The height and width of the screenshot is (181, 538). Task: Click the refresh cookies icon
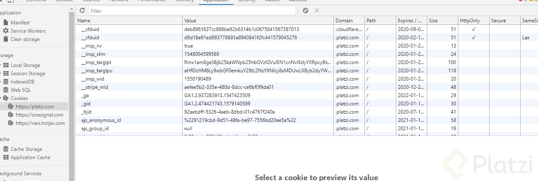(x=83, y=10)
